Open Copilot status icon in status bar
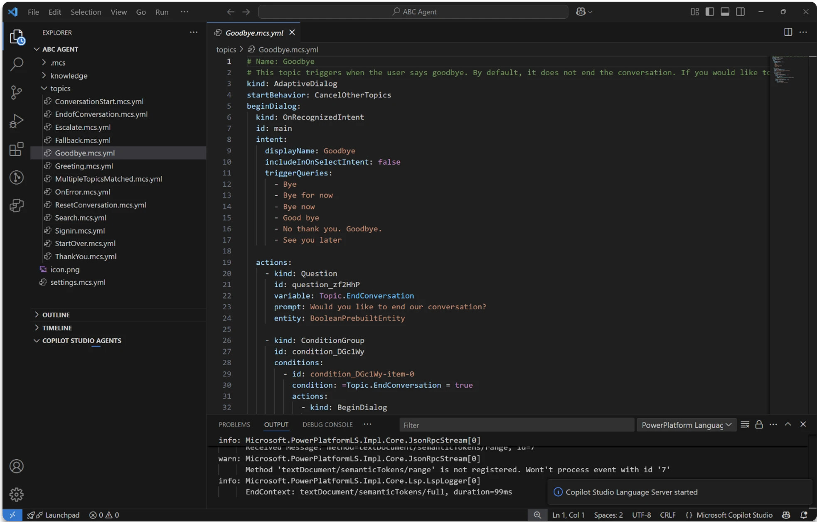 [x=786, y=515]
